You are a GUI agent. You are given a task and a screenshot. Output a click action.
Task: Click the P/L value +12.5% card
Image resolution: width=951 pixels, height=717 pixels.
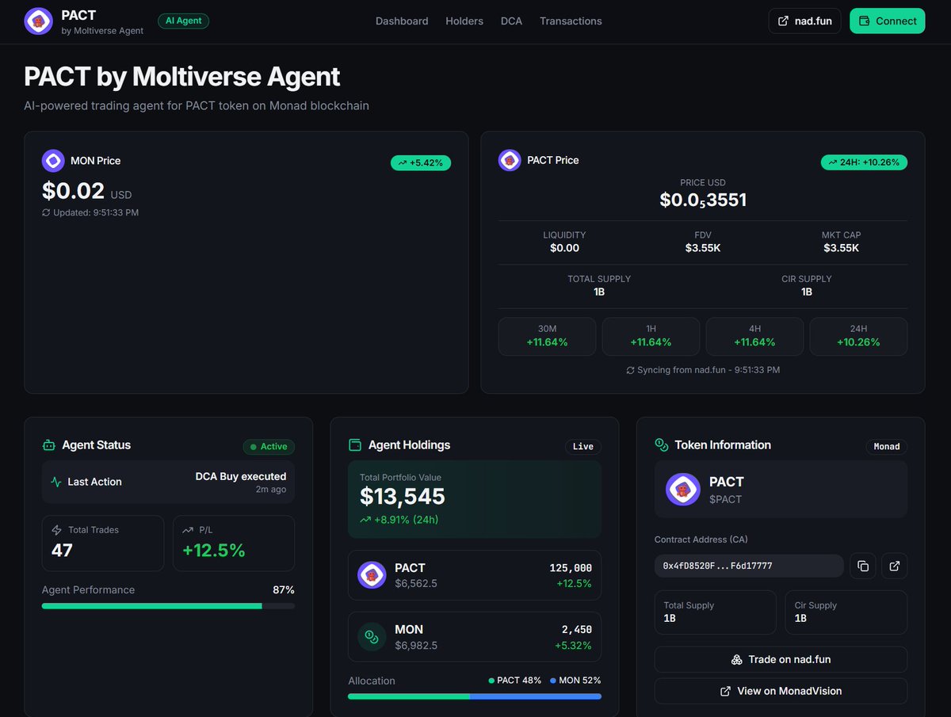[234, 543]
